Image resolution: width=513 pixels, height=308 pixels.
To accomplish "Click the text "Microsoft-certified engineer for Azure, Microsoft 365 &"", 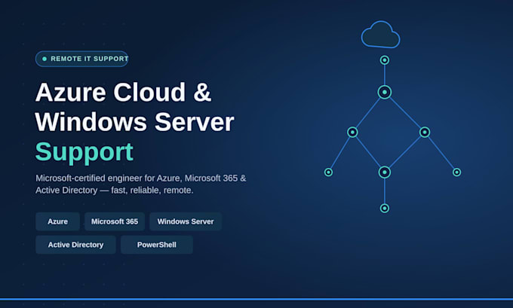I will (140, 178).
